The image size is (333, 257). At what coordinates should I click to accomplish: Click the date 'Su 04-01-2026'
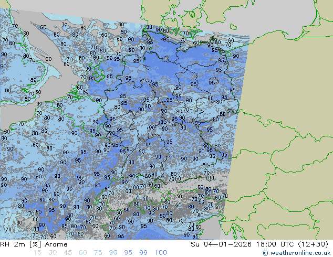221,244
